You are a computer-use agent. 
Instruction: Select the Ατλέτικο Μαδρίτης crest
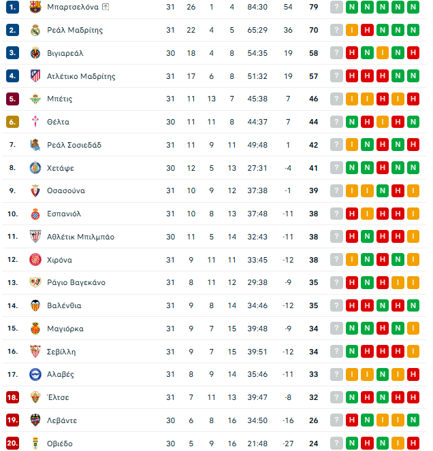[x=35, y=76]
